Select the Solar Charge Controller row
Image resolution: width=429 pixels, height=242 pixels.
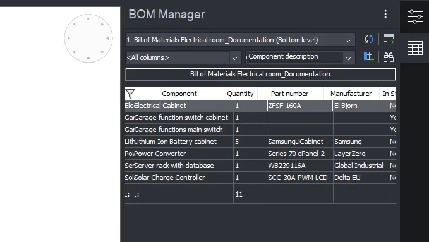click(x=260, y=178)
